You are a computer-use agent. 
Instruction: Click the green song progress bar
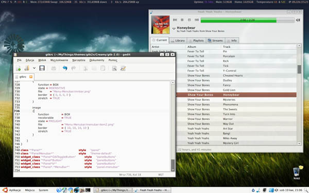point(247,20)
